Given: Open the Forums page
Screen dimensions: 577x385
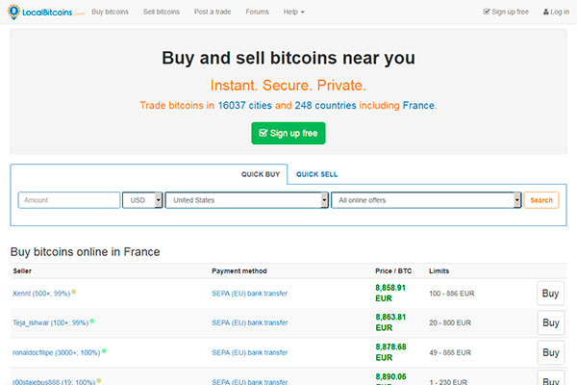Looking at the screenshot, I should tap(257, 12).
